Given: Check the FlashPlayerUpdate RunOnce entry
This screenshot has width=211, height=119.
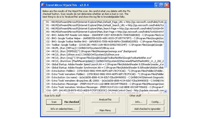Looking at the screenshot, I should (x=45, y=61).
